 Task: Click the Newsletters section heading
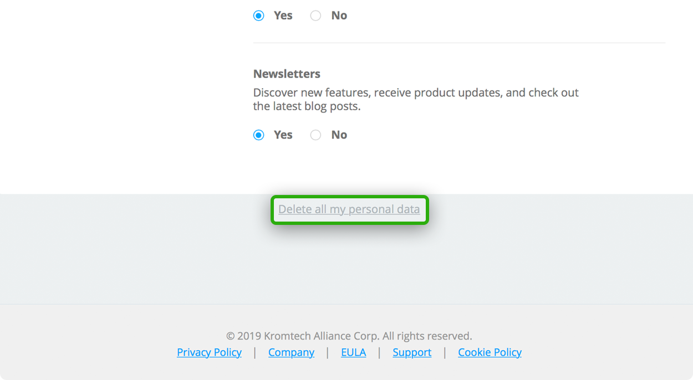(287, 74)
